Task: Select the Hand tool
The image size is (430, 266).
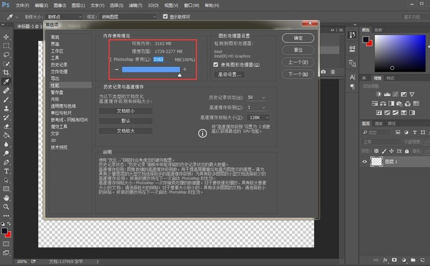Action: [x=6, y=197]
